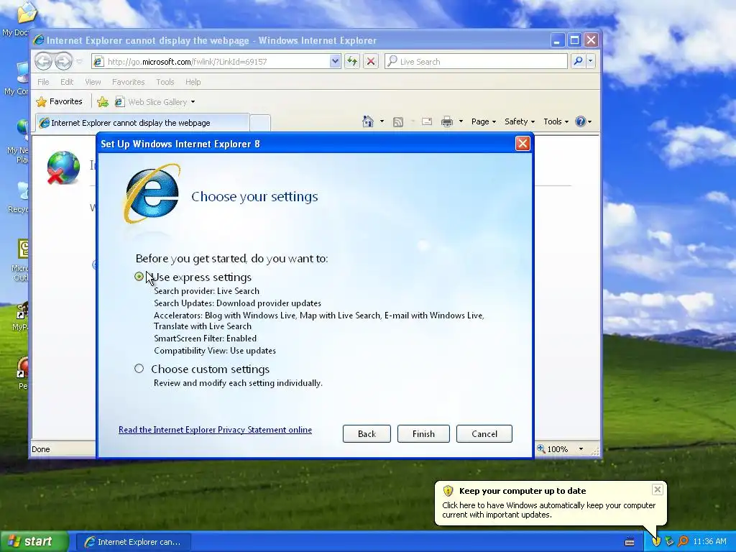Image resolution: width=736 pixels, height=552 pixels.
Task: Expand the Web Slice Gallery dropdown
Action: point(193,102)
